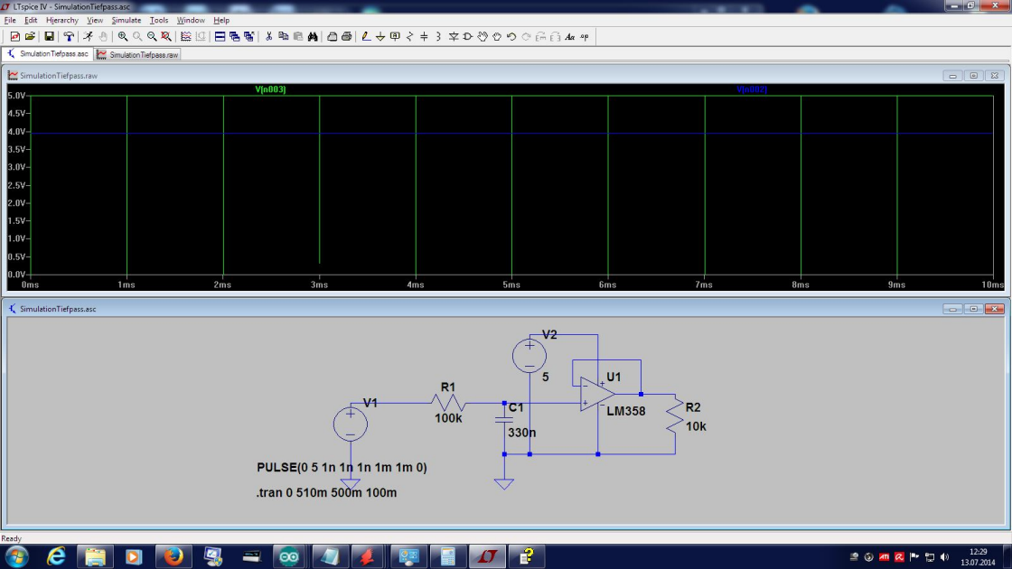Cascade windows using the cascade icon

(x=234, y=37)
